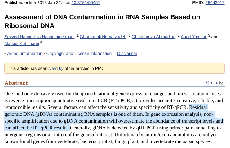Open the PMID 29443017 link
This screenshot has width=230, height=148.
(215, 3)
